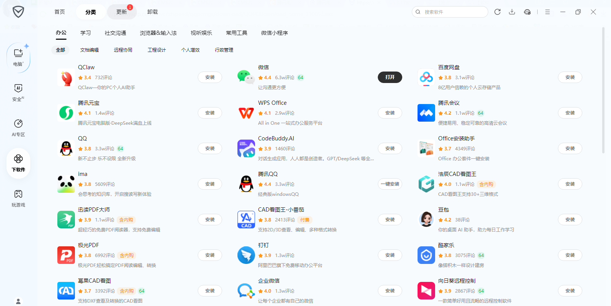Click the 百度网盘 app icon
The width and height of the screenshot is (611, 306).
point(426,77)
